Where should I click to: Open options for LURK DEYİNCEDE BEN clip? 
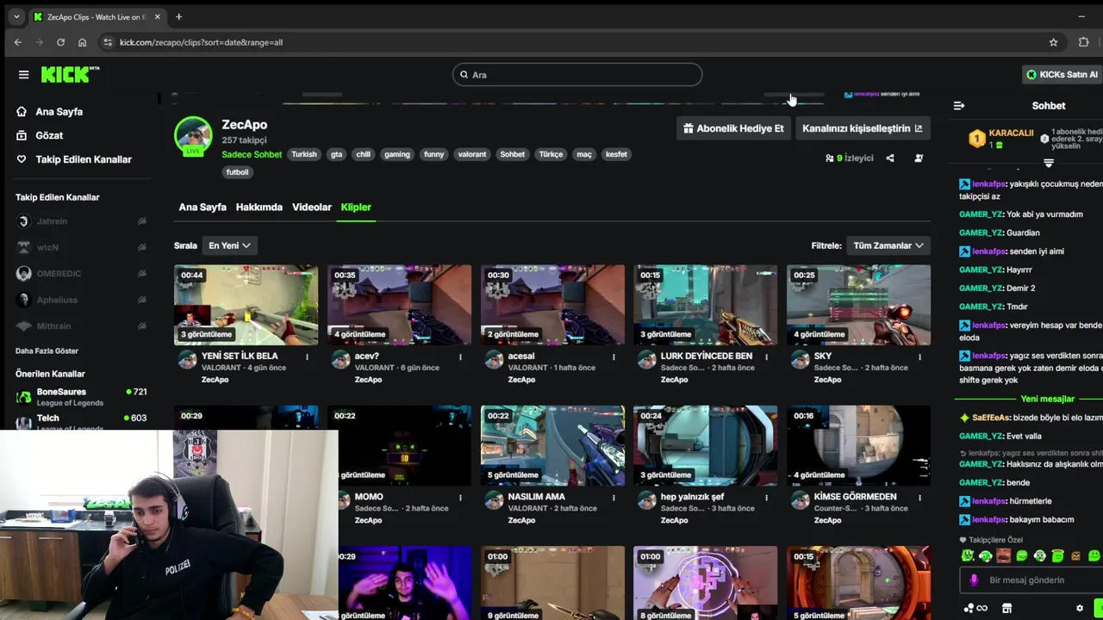coord(766,356)
